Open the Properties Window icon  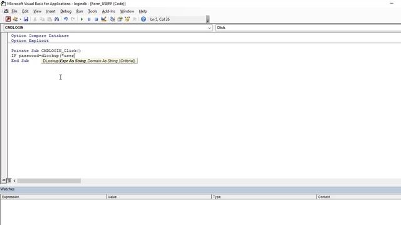point(120,19)
